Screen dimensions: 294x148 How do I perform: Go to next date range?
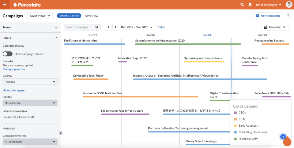[116, 27]
